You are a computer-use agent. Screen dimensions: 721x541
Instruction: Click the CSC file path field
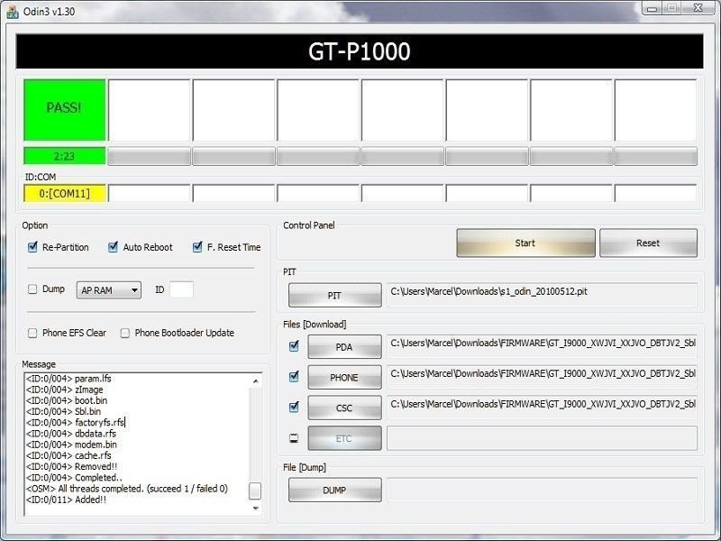(542, 408)
